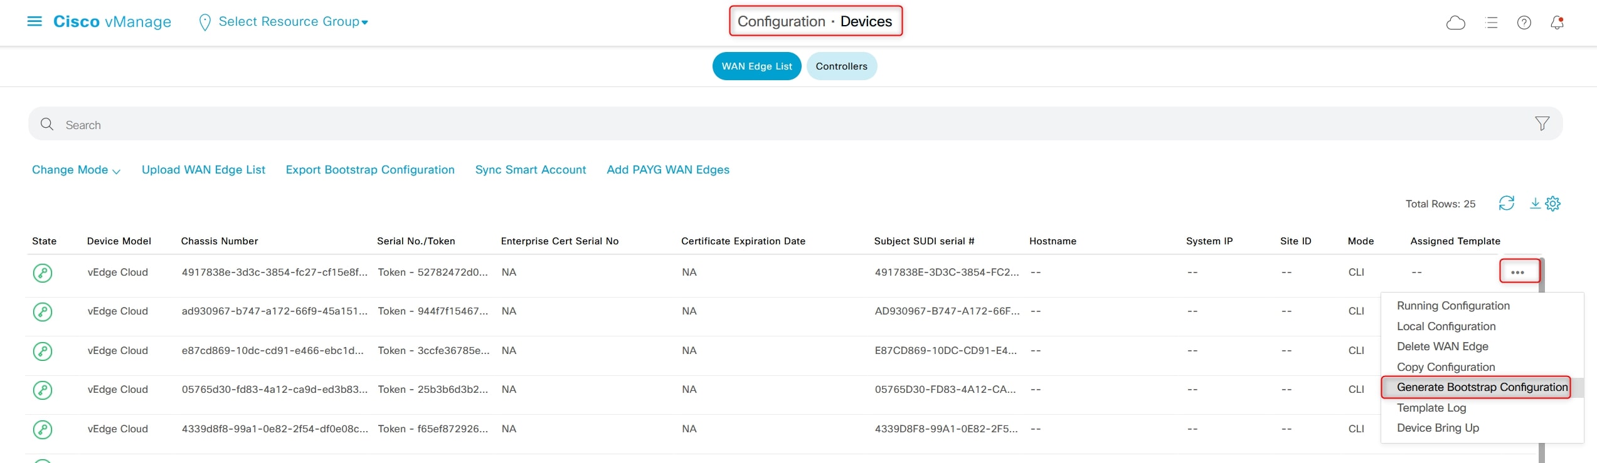
Task: Select Generate Bootstrap Configuration
Action: (1482, 387)
